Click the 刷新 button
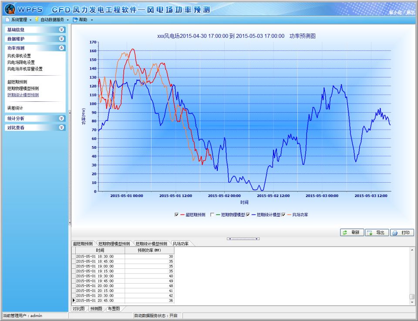 coord(352,233)
